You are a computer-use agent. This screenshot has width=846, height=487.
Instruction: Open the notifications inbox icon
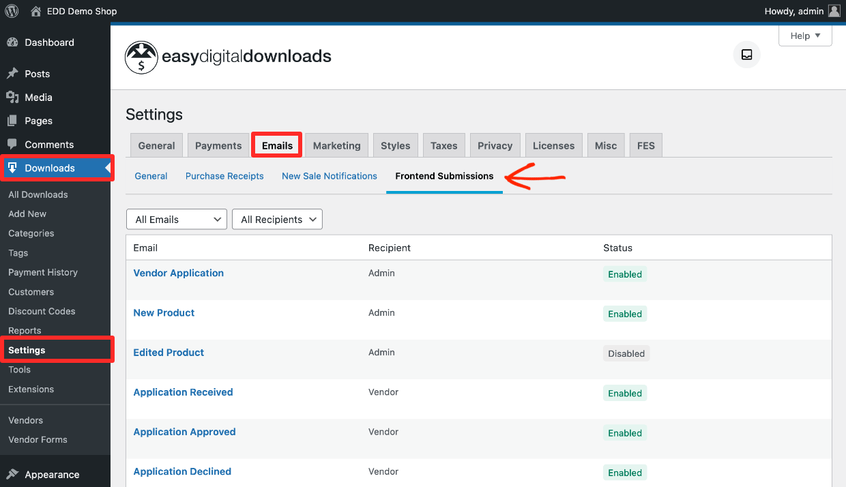pyautogui.click(x=746, y=55)
